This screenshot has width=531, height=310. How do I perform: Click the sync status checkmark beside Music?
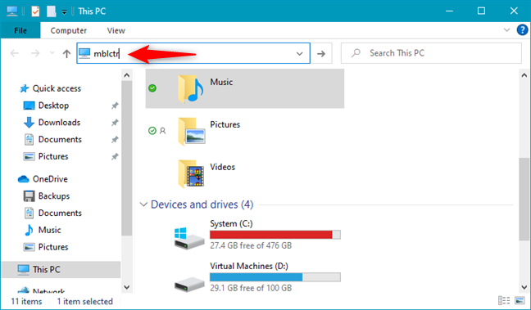[152, 88]
